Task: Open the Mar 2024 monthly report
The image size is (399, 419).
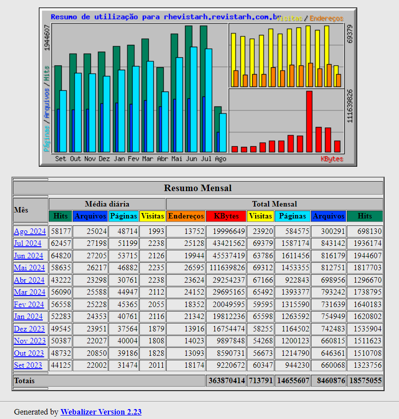Action: [30, 292]
